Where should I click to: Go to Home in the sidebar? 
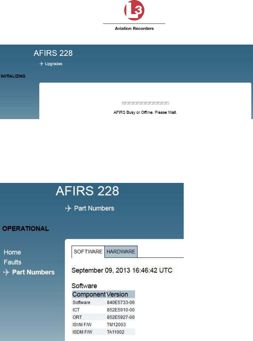(12, 252)
